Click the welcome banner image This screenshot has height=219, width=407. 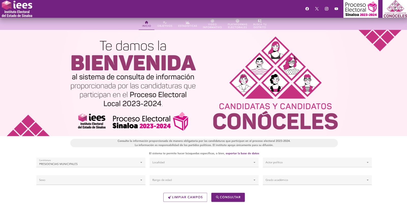[203, 83]
